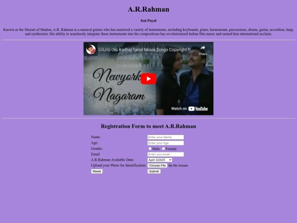Viewport: 297px width, 223px height.
Task: Open the 'Sillunu Oru Kadhal' video title link
Action: coord(145,50)
